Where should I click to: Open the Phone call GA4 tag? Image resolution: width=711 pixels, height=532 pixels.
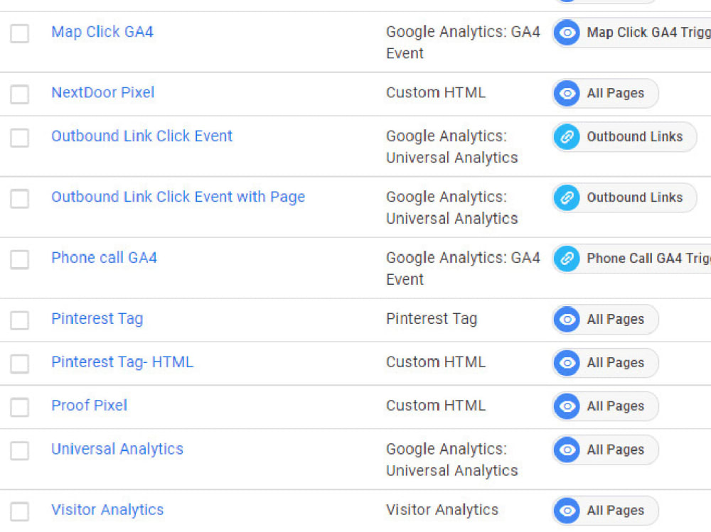[x=104, y=258]
